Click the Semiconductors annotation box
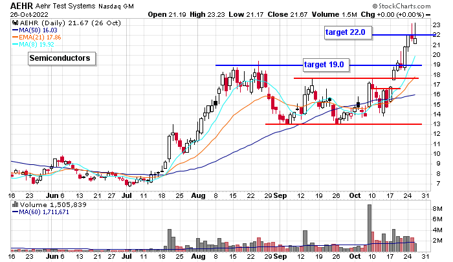This screenshot has height=262, width=453. tap(61, 59)
